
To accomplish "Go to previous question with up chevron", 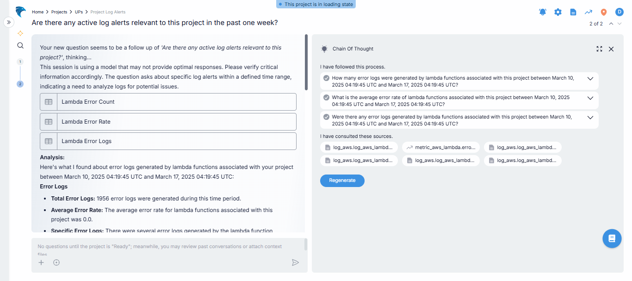I will [611, 24].
